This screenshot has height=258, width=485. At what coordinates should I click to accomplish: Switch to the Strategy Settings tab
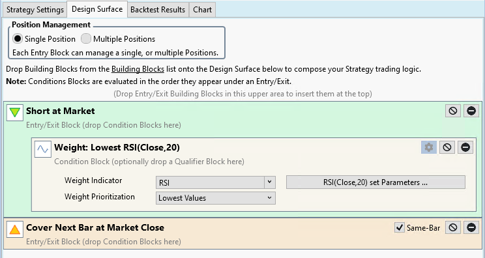(35, 10)
